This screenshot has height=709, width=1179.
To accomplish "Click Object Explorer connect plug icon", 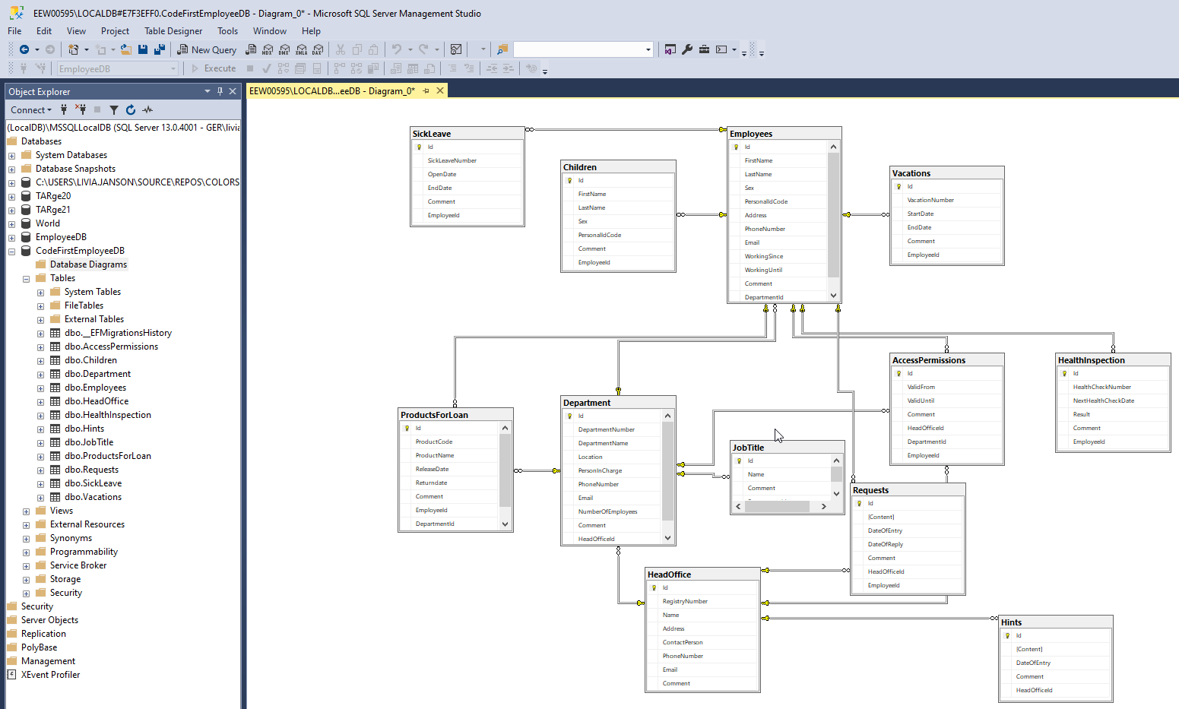I will pyautogui.click(x=64, y=110).
